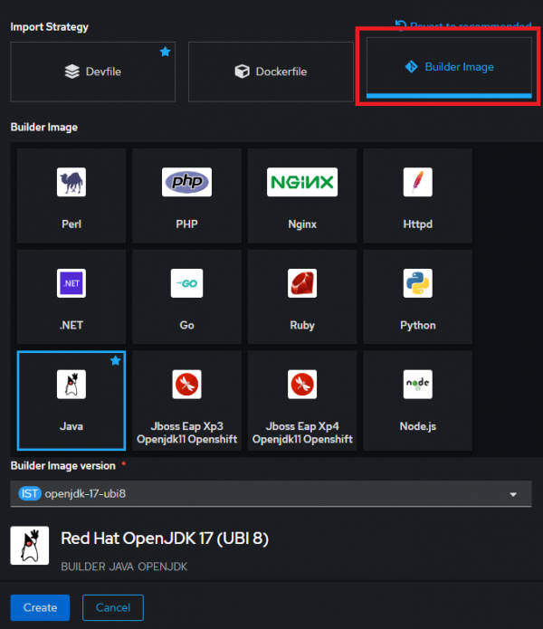This screenshot has width=543, height=629.
Task: Select the Perl builder image
Action: (x=71, y=195)
